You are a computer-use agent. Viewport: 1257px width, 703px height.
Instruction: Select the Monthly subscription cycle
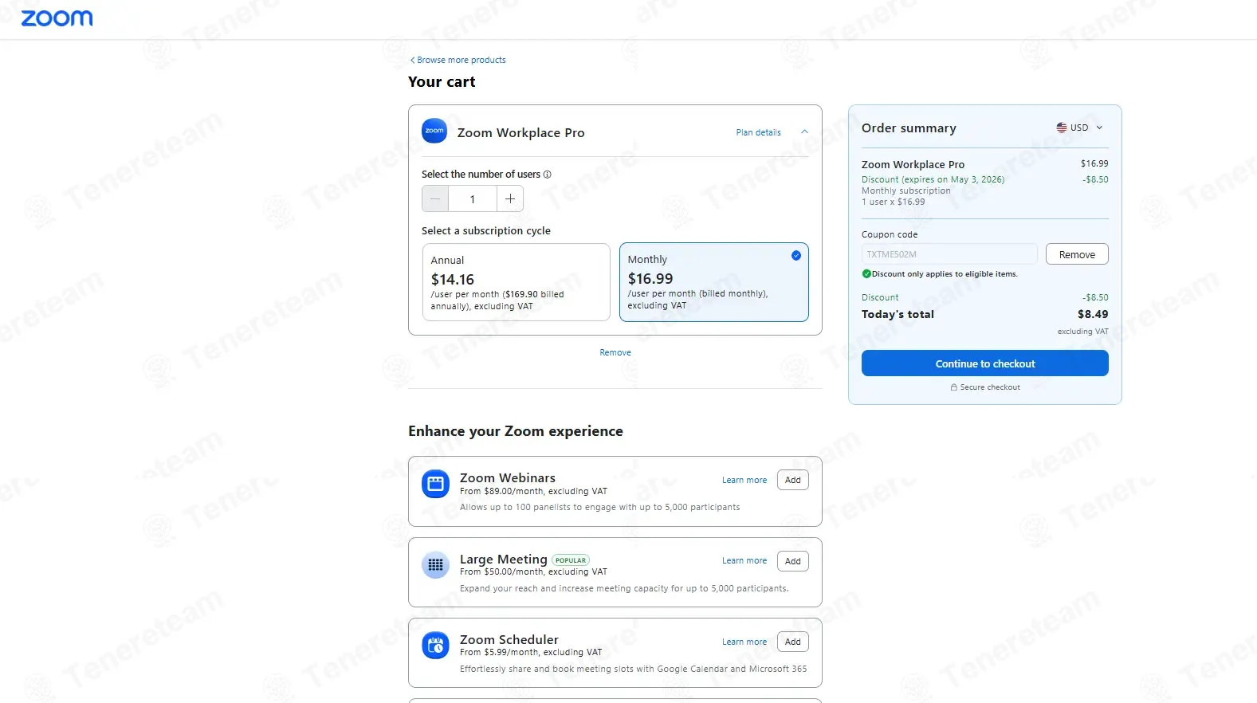tap(713, 282)
